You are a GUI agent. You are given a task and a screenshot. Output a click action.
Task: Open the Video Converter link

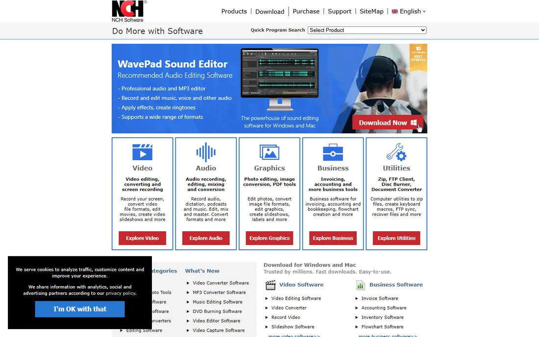click(289, 308)
